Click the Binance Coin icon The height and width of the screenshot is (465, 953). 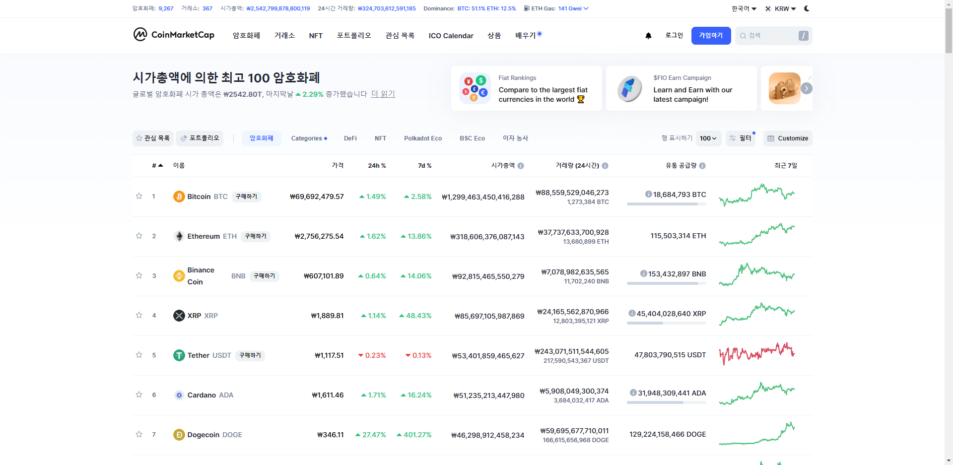179,276
